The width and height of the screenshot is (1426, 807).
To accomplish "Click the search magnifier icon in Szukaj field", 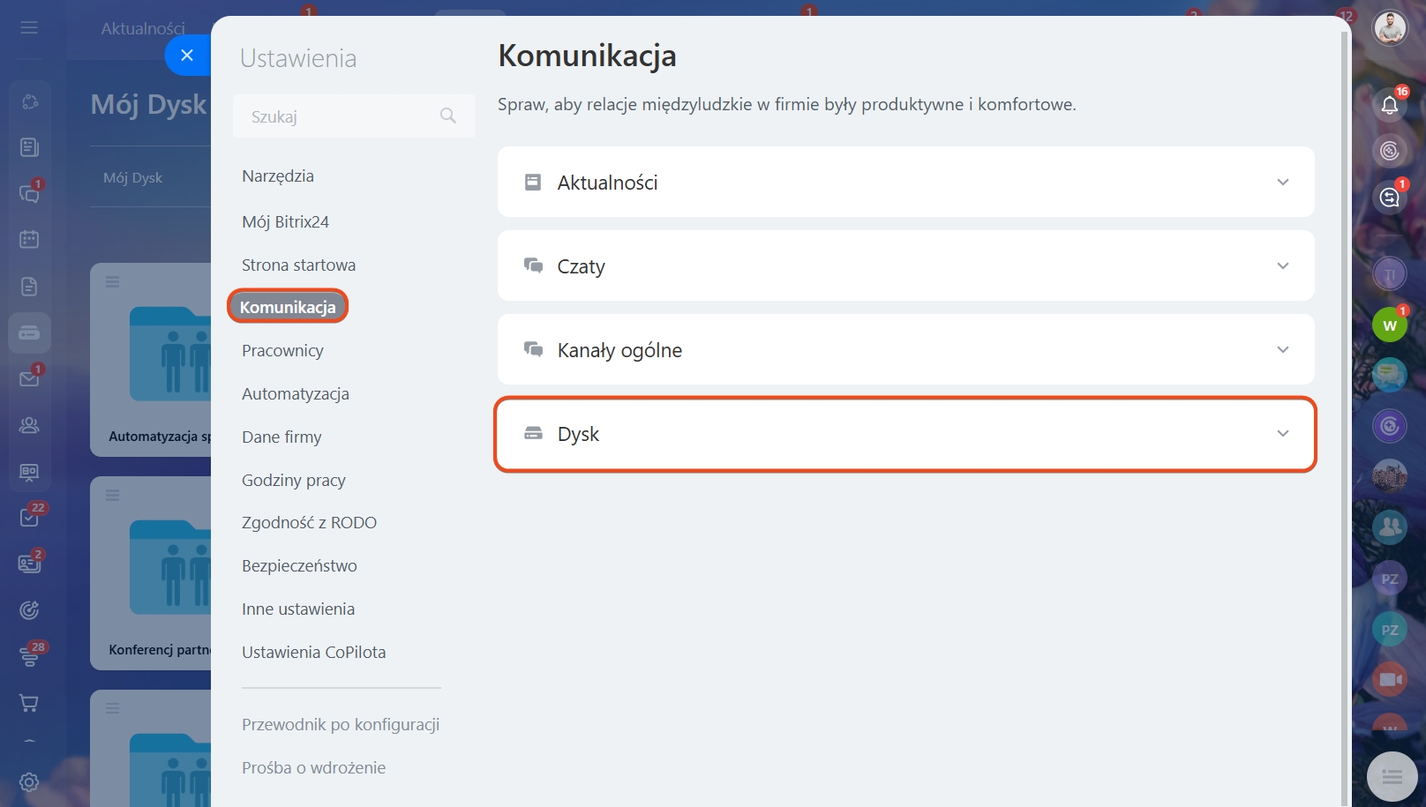I will 448,116.
